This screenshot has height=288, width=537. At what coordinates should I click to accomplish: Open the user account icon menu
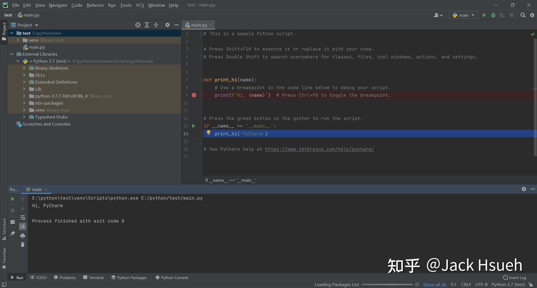pyautogui.click(x=438, y=15)
